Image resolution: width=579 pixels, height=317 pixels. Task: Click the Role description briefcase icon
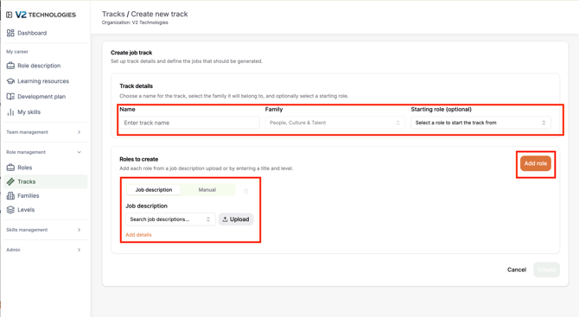pos(10,66)
